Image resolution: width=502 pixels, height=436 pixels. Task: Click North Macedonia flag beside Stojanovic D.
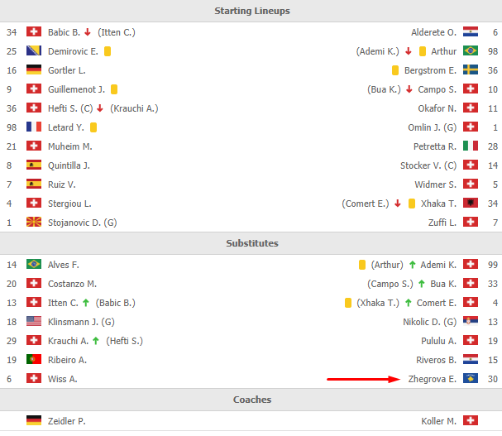(x=34, y=223)
